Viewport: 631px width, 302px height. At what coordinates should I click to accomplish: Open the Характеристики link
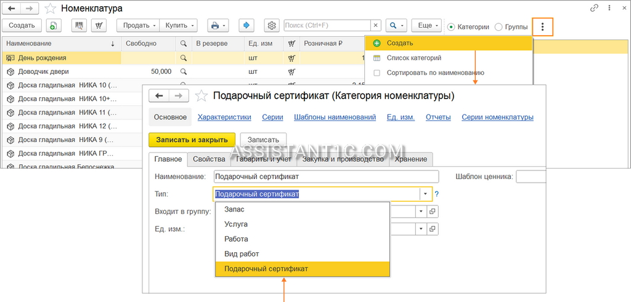click(x=224, y=117)
